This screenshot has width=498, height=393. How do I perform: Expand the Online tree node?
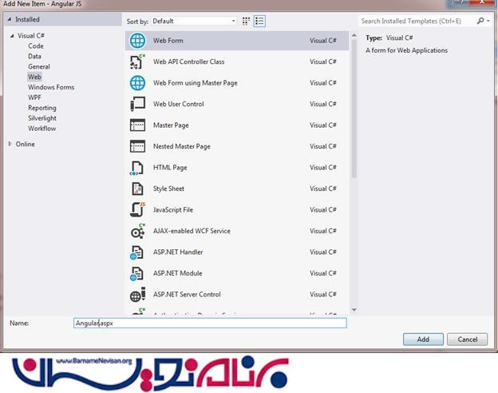coord(10,145)
